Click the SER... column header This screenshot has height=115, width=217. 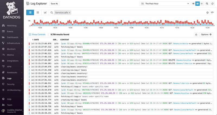point(55,40)
